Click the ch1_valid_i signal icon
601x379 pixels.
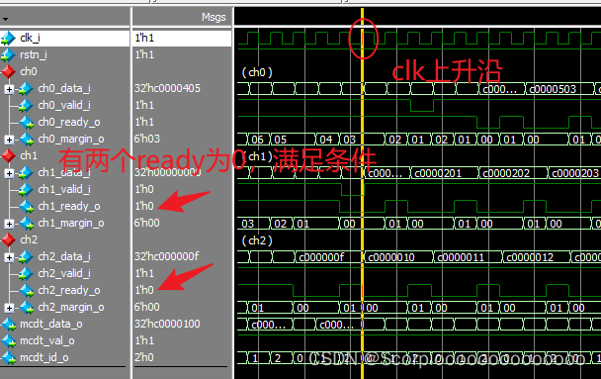tap(26, 190)
